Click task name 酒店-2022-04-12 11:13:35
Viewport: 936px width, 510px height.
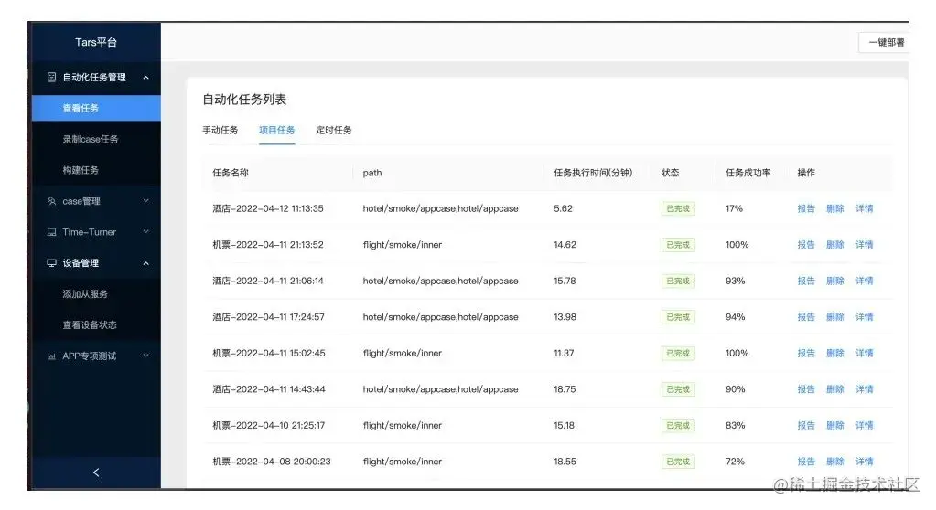click(x=268, y=208)
